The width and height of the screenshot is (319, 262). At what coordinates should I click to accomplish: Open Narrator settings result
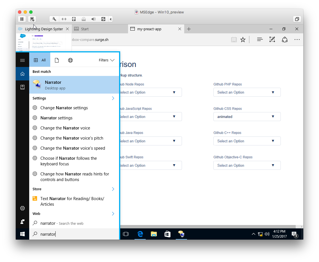(74, 118)
